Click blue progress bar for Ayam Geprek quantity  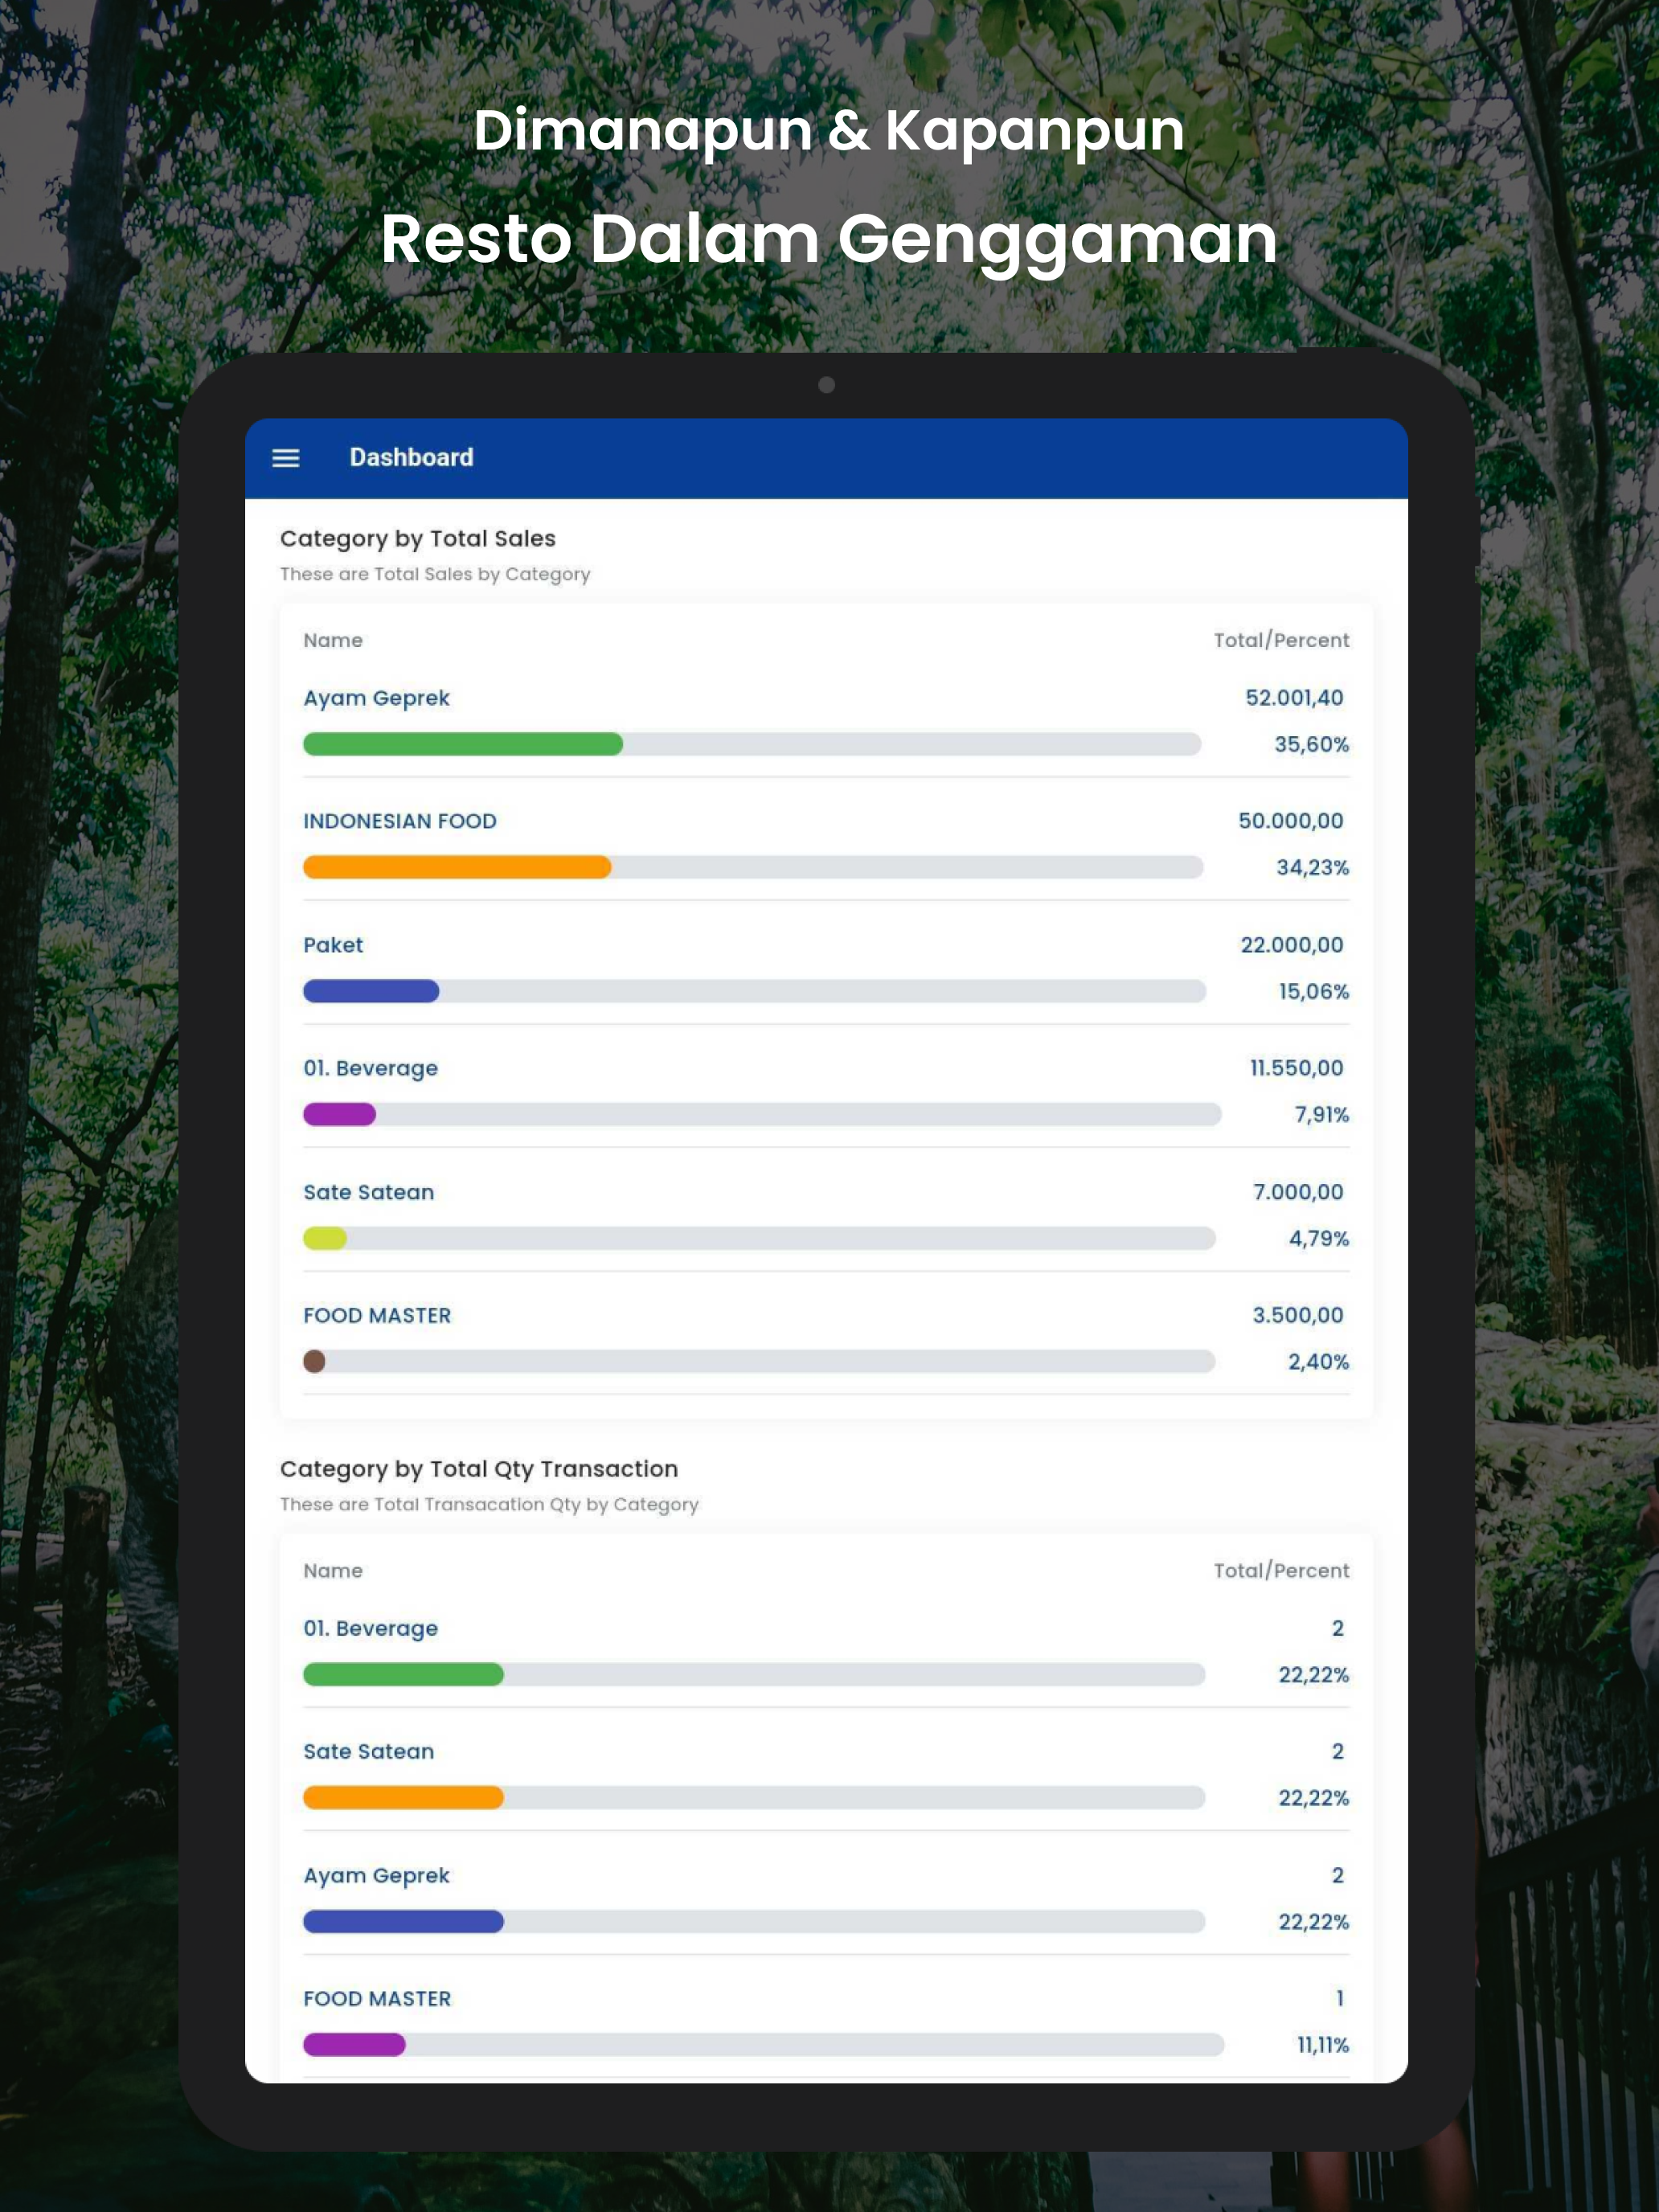tap(403, 1921)
